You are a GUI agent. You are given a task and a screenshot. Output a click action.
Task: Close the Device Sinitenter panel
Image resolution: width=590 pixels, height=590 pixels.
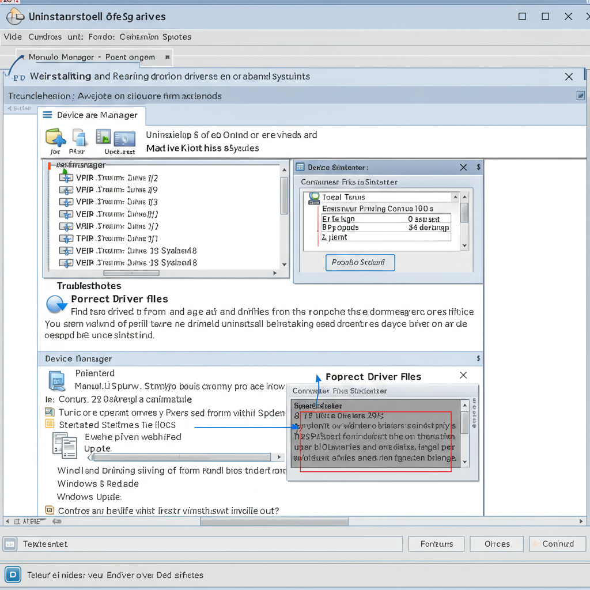pos(463,167)
